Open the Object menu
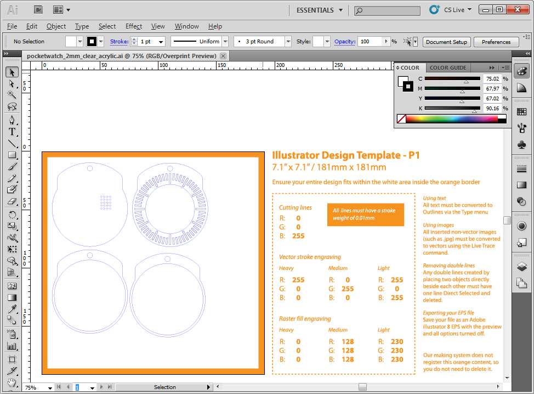The image size is (534, 394). tap(56, 26)
